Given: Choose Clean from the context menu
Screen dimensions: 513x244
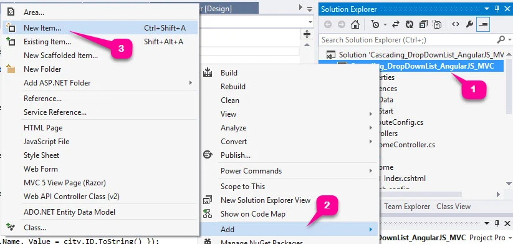Looking at the screenshot, I should coord(290,100).
